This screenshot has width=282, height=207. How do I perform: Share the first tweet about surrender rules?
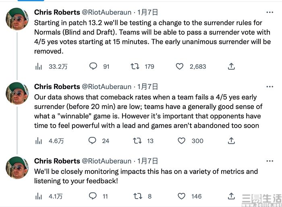pyautogui.click(x=231, y=66)
